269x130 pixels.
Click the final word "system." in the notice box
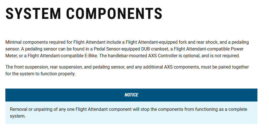coord(18,116)
